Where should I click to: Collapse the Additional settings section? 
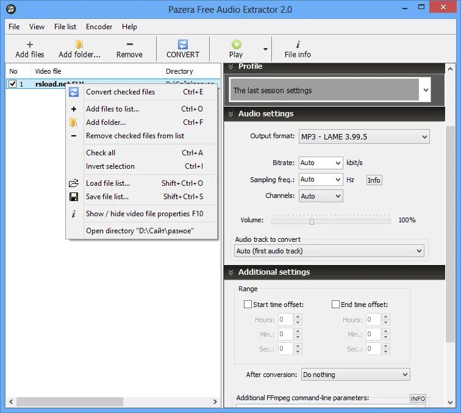click(x=230, y=272)
